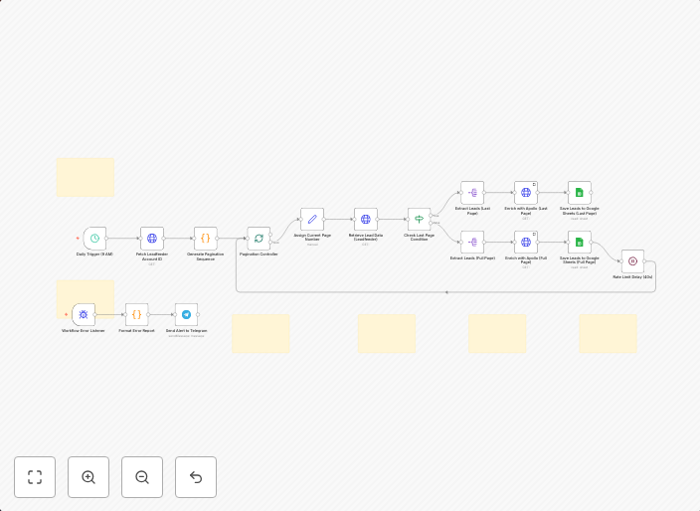Click the output connector of Send Alert to Telegram
This screenshot has height=511, width=700.
click(x=198, y=314)
